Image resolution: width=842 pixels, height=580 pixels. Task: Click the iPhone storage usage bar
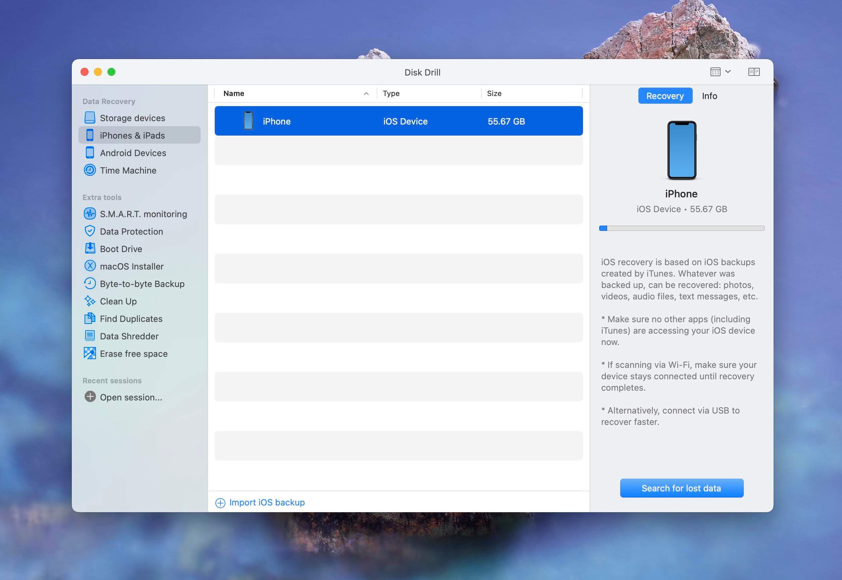point(681,228)
